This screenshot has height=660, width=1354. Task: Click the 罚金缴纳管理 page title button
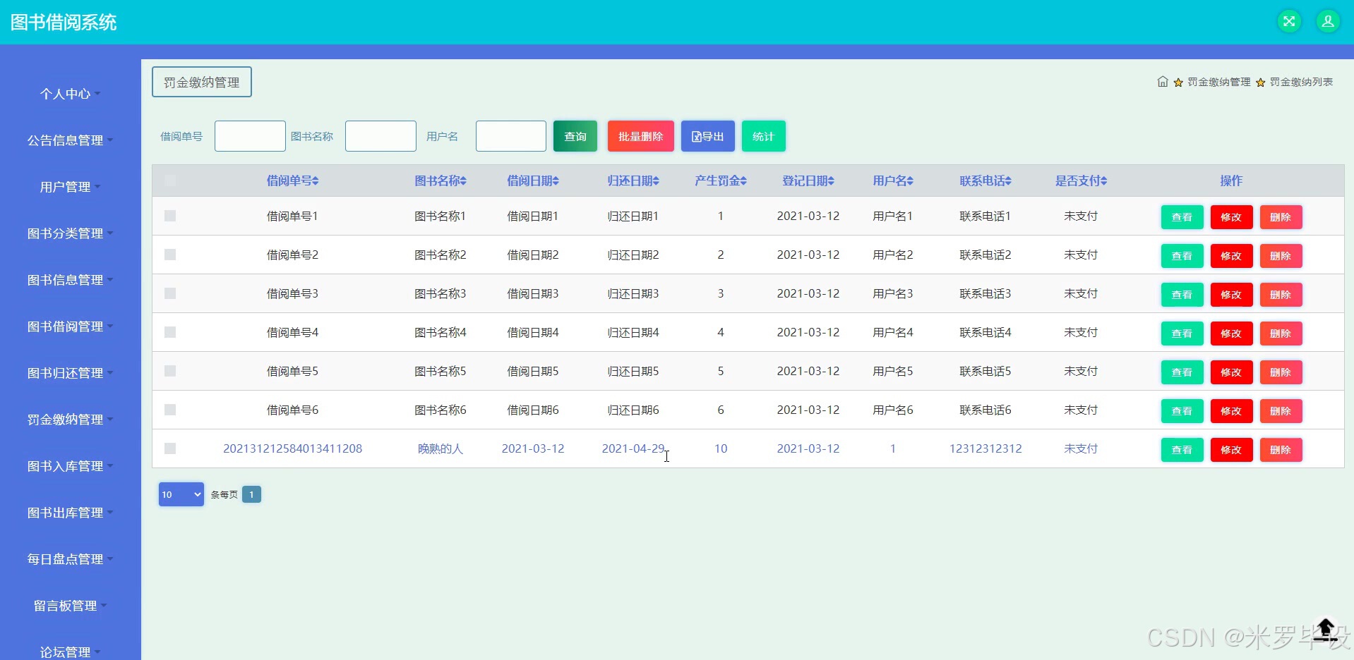pyautogui.click(x=202, y=82)
